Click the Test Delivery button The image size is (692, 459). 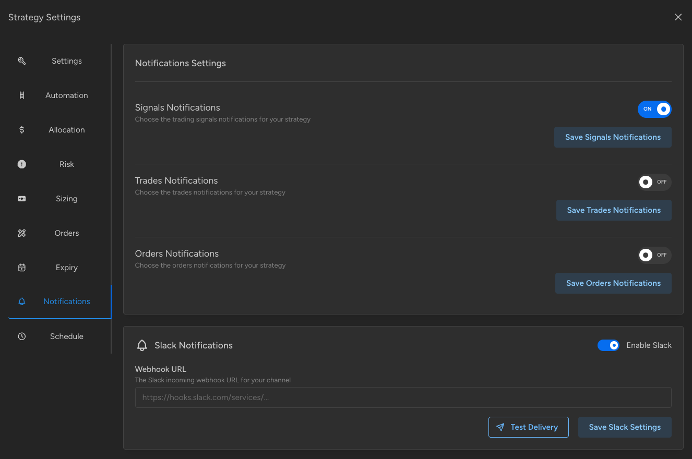click(x=529, y=427)
